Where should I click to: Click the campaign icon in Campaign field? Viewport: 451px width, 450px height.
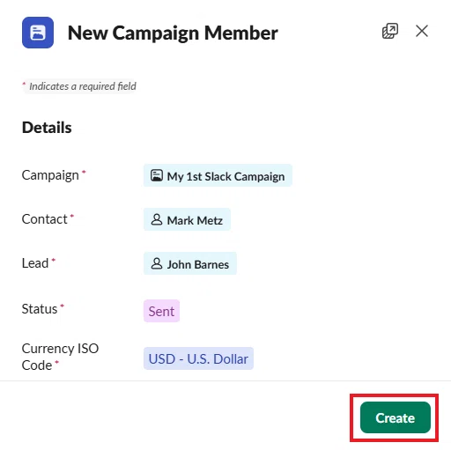(157, 175)
